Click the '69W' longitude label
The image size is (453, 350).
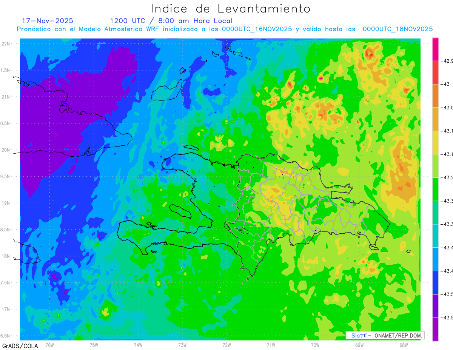pos(359,344)
